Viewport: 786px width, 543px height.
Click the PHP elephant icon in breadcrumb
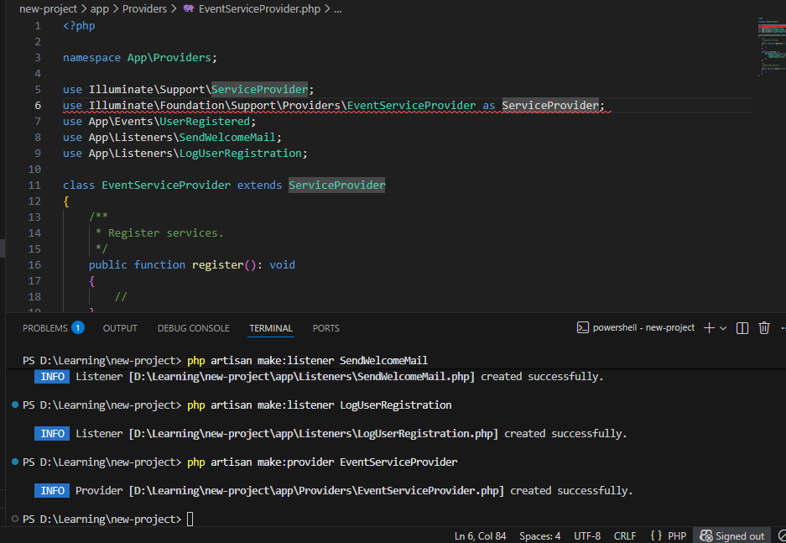[188, 8]
